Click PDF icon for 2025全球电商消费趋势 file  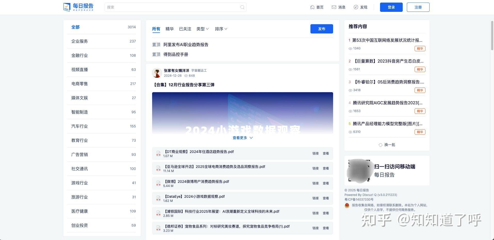pos(158,169)
